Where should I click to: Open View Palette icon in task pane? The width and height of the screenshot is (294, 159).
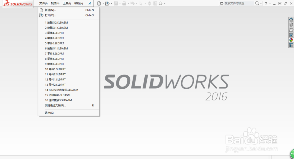point(291,35)
